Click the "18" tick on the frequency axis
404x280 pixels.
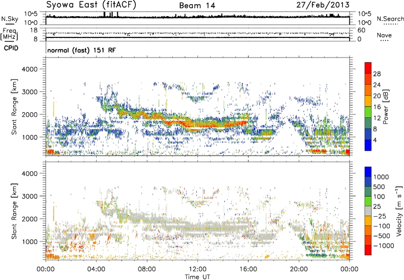click(34, 30)
